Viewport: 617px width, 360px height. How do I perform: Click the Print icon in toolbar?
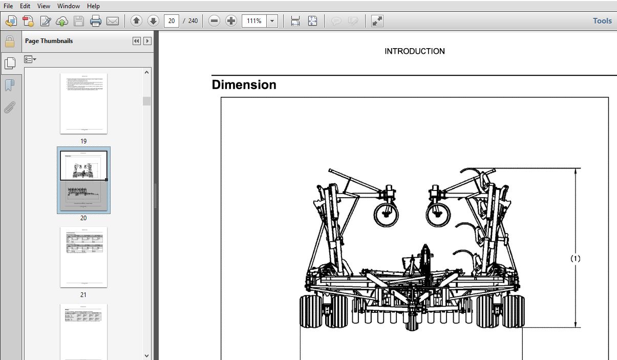96,21
